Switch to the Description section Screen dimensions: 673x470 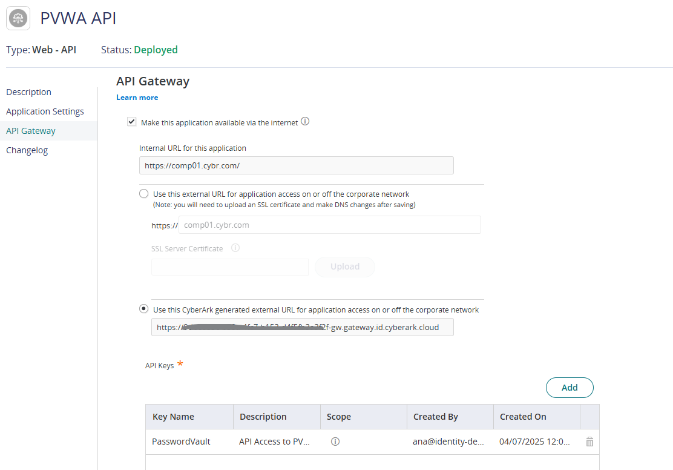(x=28, y=91)
